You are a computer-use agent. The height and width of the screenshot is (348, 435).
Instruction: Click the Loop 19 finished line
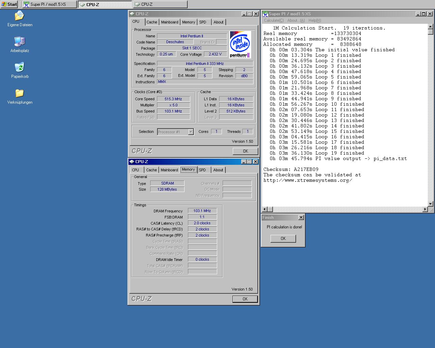click(317, 153)
